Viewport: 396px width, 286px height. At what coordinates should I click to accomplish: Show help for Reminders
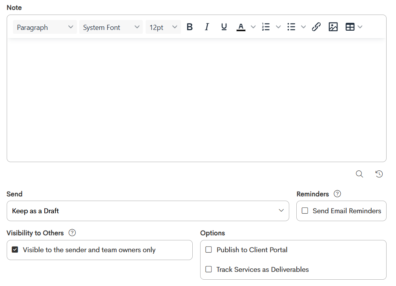[x=337, y=194]
